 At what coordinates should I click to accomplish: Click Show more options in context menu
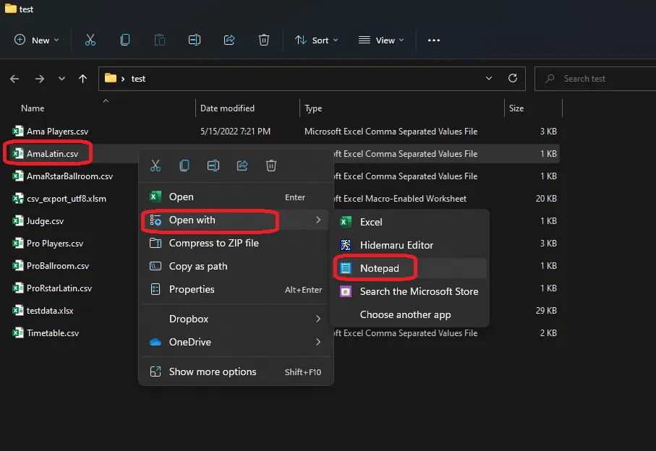[213, 371]
